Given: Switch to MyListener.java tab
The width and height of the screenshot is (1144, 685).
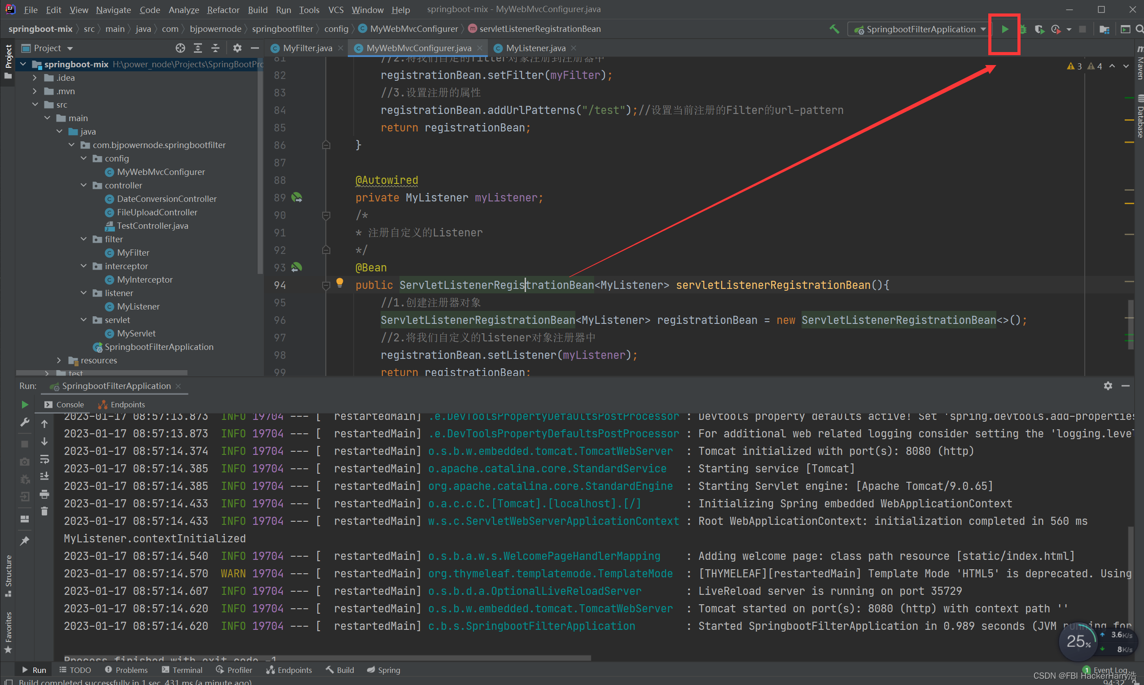Looking at the screenshot, I should pyautogui.click(x=535, y=48).
